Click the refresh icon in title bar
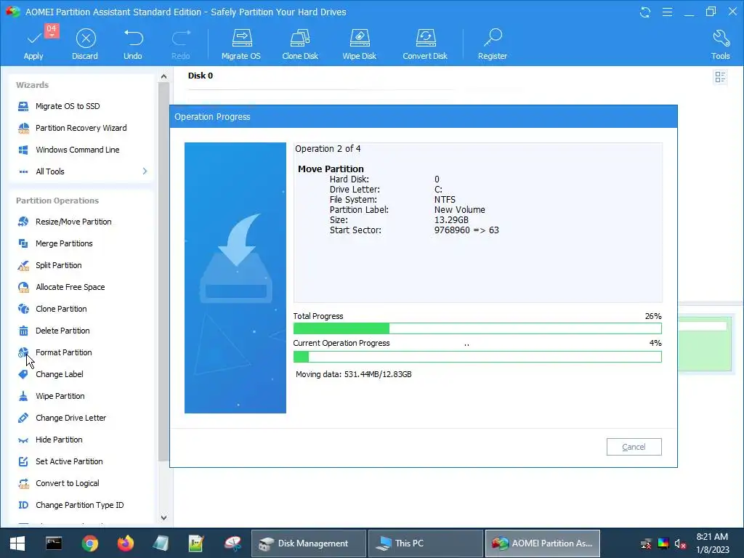Image resolution: width=744 pixels, height=558 pixels. [x=645, y=12]
